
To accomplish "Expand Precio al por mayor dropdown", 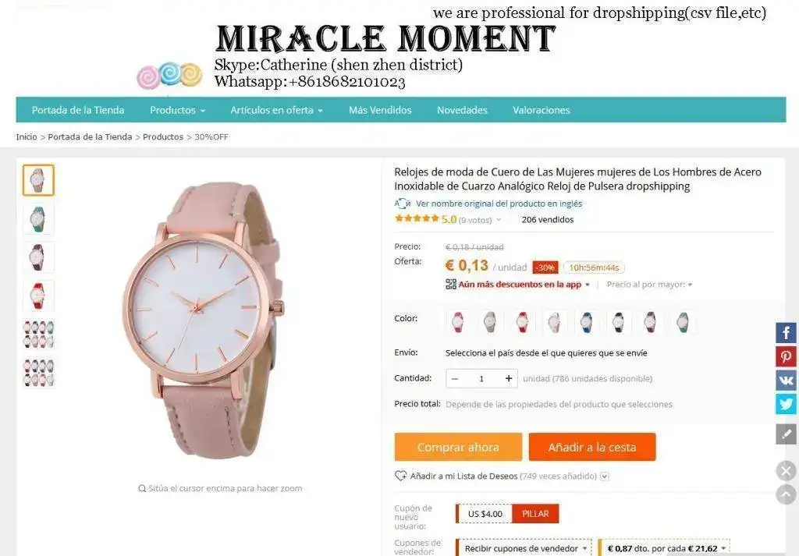I will 649,284.
